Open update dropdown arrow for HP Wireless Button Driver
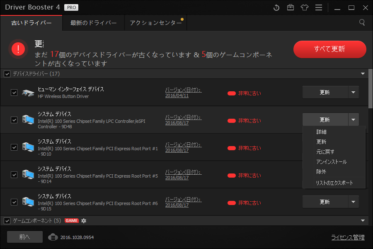The height and width of the screenshot is (249, 373). (354, 93)
